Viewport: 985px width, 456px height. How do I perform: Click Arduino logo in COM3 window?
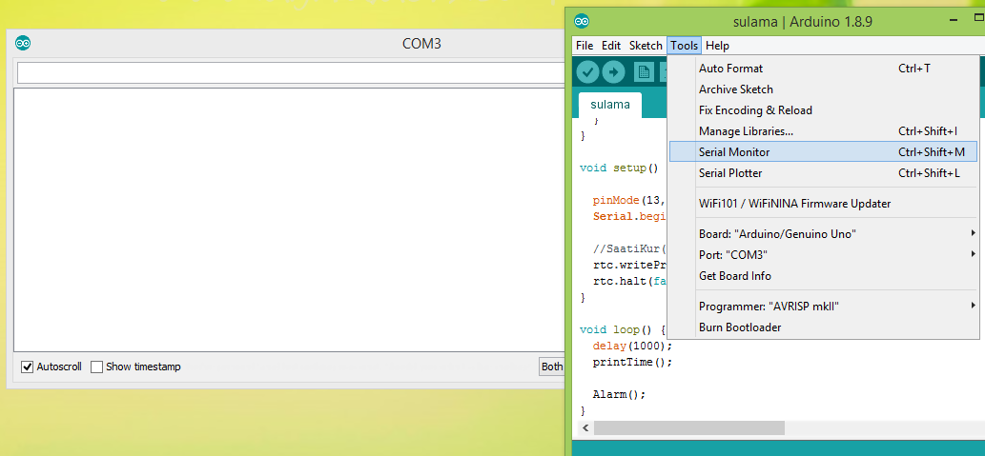pos(23,43)
